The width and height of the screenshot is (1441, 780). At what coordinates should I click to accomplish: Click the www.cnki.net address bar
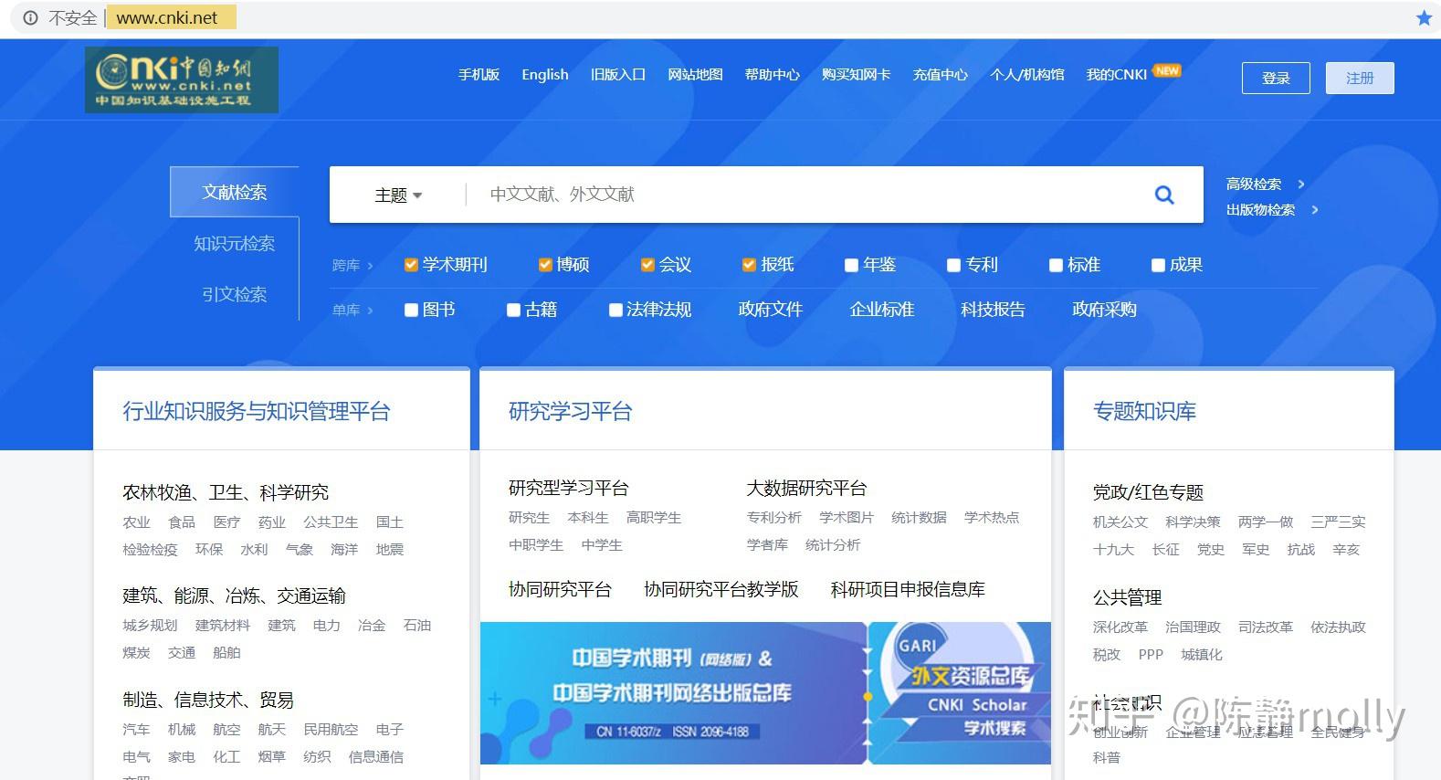(x=167, y=17)
